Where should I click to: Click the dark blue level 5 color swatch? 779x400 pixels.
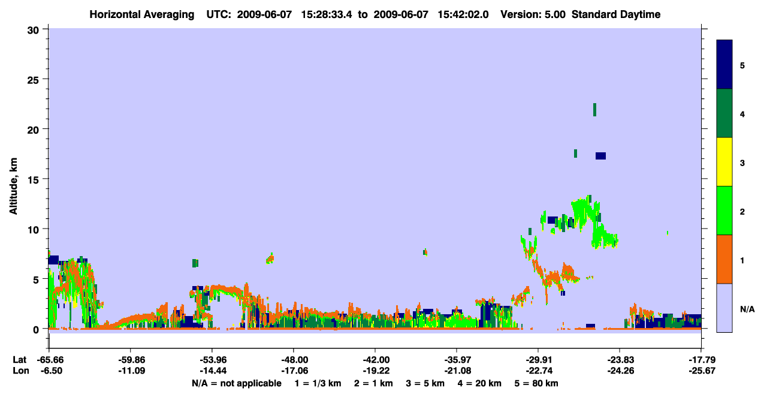point(724,64)
